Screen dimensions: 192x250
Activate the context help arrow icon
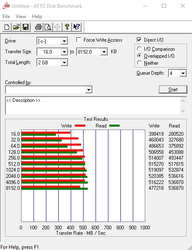77,27
